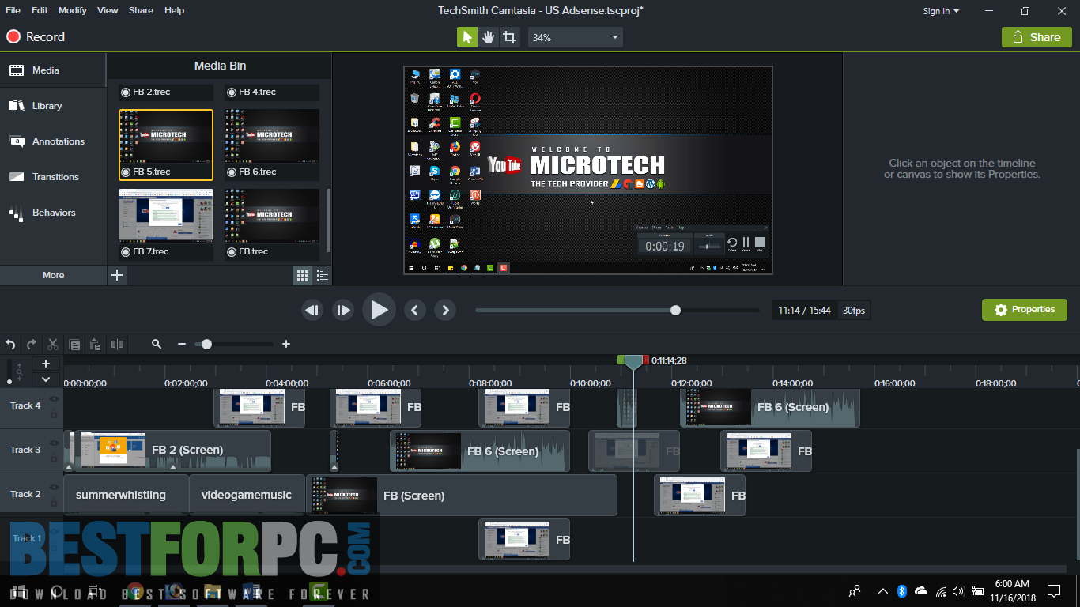This screenshot has width=1080, height=607.
Task: Select the Media tab
Action: [x=53, y=70]
